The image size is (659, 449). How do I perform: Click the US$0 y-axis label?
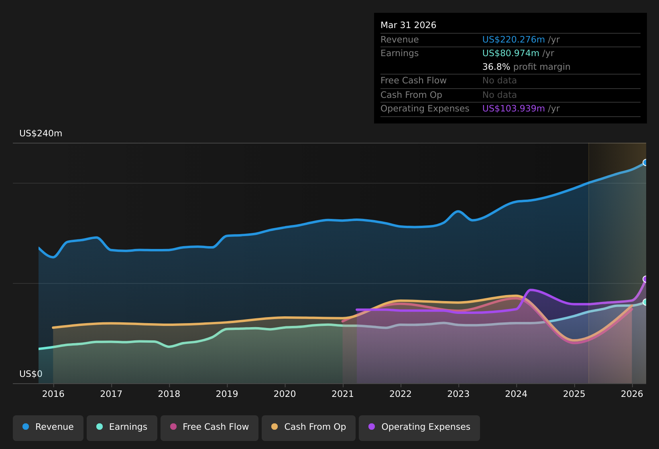31,374
